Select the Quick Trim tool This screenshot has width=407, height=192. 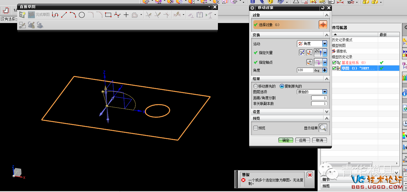pos(149,15)
